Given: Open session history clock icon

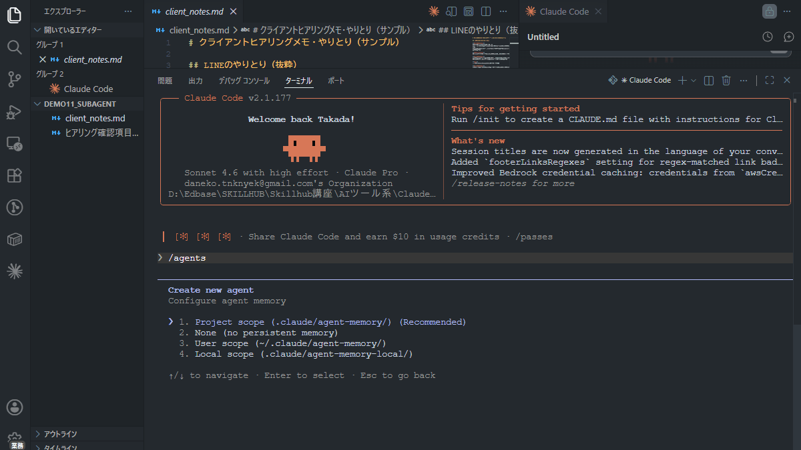Looking at the screenshot, I should coord(768,37).
